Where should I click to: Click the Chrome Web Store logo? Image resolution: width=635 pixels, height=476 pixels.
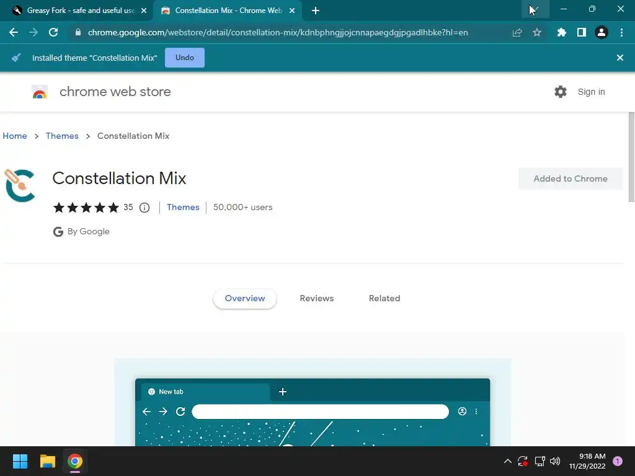tap(40, 92)
